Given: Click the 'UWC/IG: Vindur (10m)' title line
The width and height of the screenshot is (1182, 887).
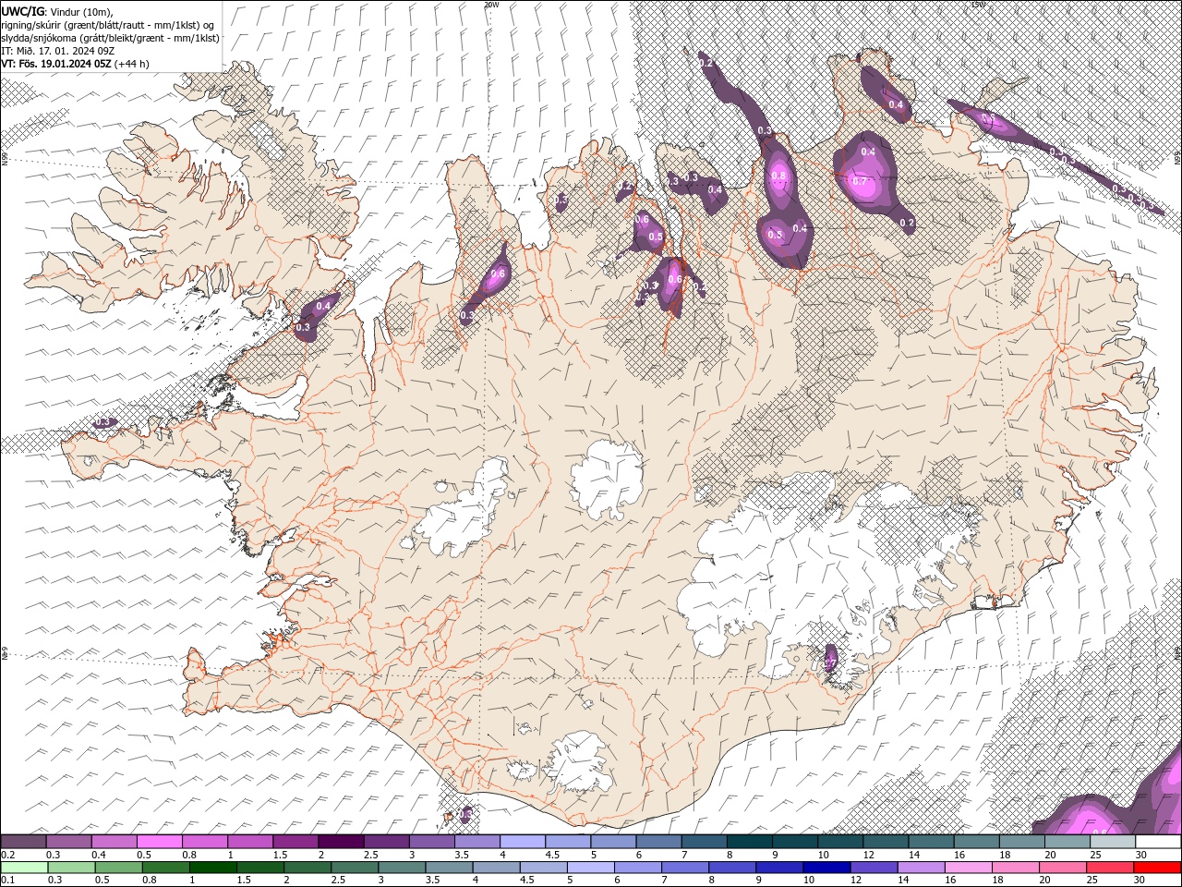Looking at the screenshot, I should (56, 11).
